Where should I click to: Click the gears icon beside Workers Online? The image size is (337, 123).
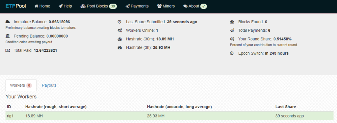pyautogui.click(x=120, y=30)
